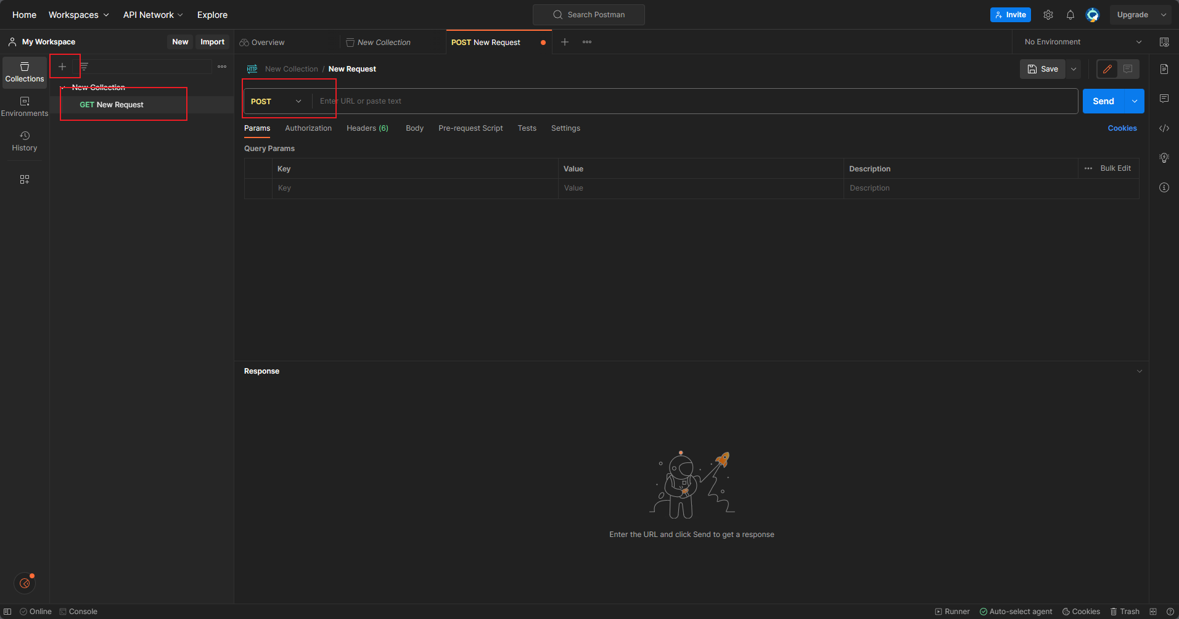Screen dimensions: 1179x619
Task: Click New Collection in the breadcrumb
Action: coord(292,69)
